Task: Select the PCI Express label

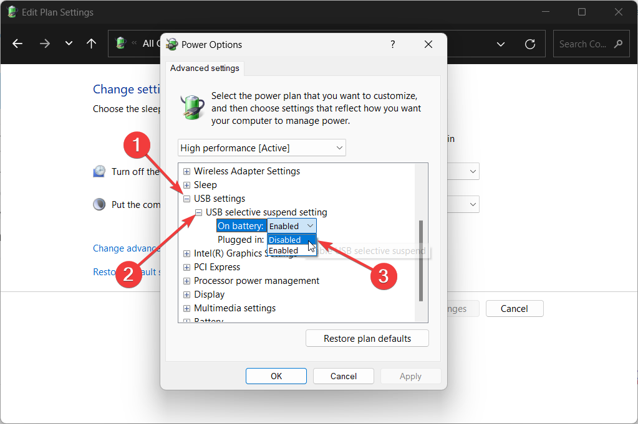Action: [217, 267]
